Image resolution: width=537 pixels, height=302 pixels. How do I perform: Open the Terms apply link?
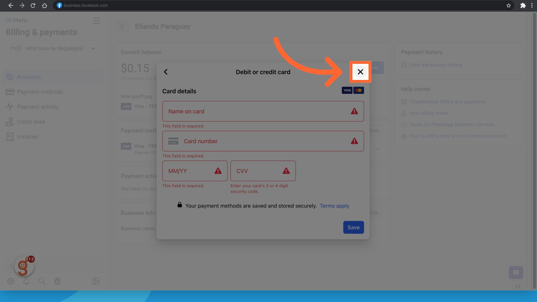[335, 206]
